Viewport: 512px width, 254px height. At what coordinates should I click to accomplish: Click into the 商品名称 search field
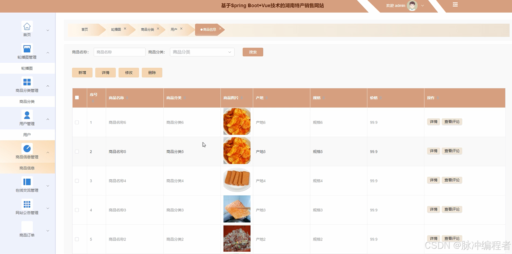point(119,52)
